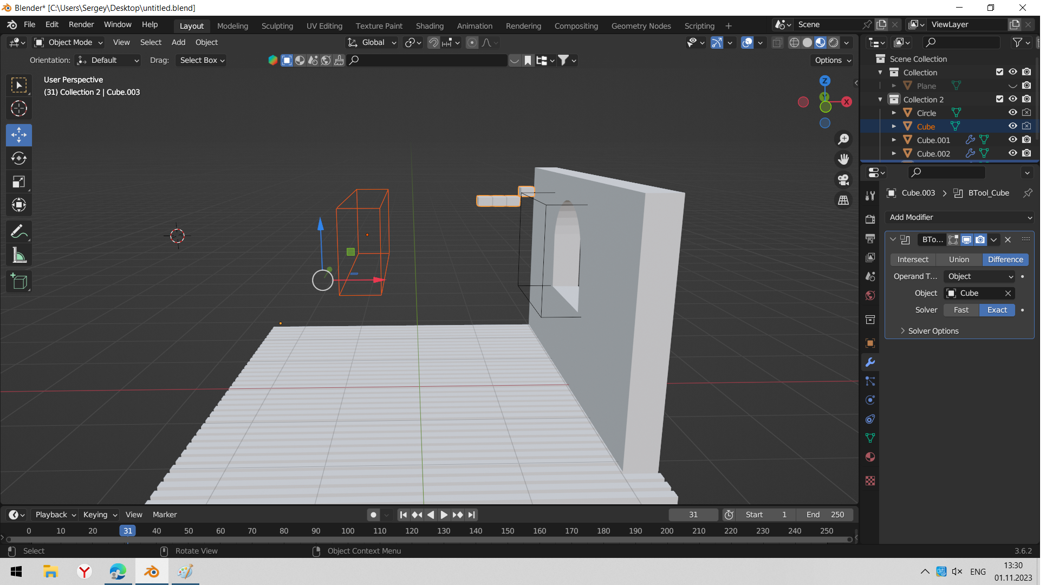Set boolean operation to Union

(958, 259)
